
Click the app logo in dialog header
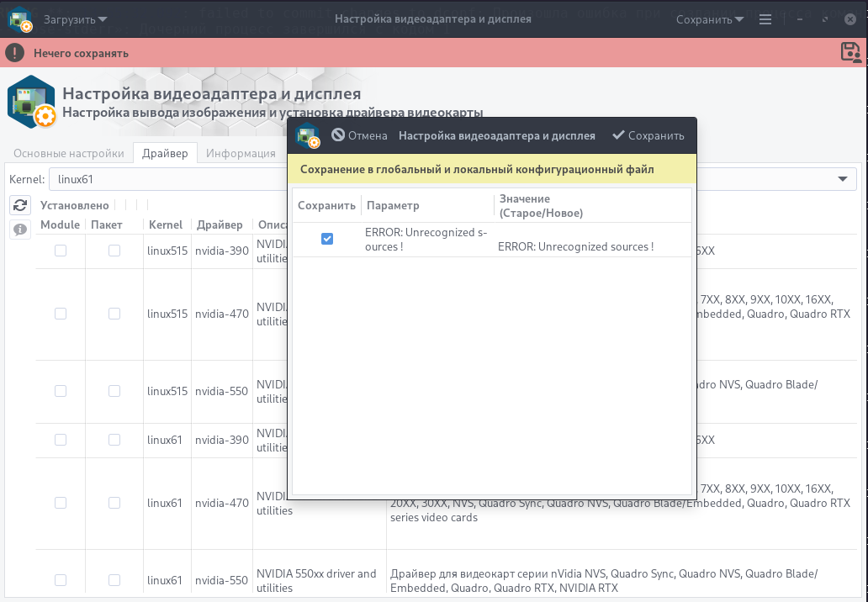point(308,135)
